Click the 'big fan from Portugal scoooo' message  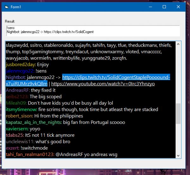(94, 122)
